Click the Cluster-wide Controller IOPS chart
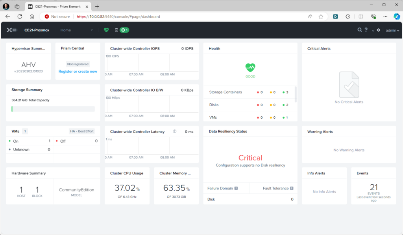The image size is (403, 235). tap(152, 62)
